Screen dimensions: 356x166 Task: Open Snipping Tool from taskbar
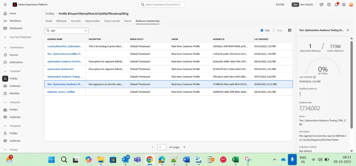[247, 160]
